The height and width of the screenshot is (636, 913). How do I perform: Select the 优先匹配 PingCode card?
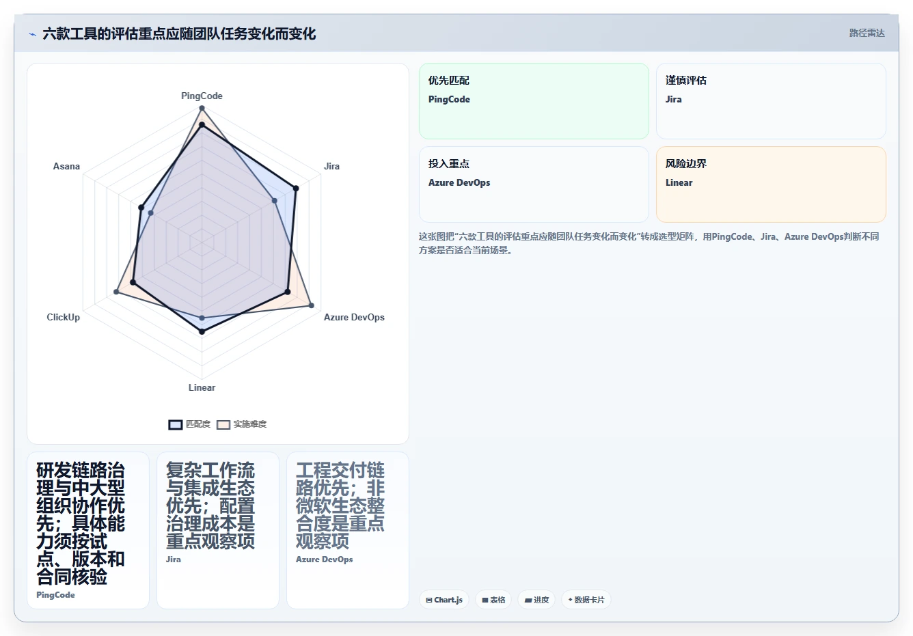tap(534, 101)
